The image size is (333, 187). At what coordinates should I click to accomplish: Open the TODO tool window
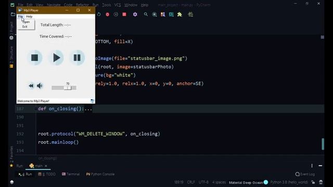[x=47, y=174]
